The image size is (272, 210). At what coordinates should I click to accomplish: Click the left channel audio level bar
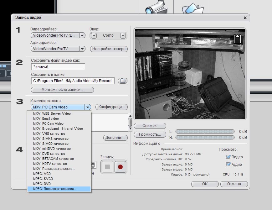point(204,131)
